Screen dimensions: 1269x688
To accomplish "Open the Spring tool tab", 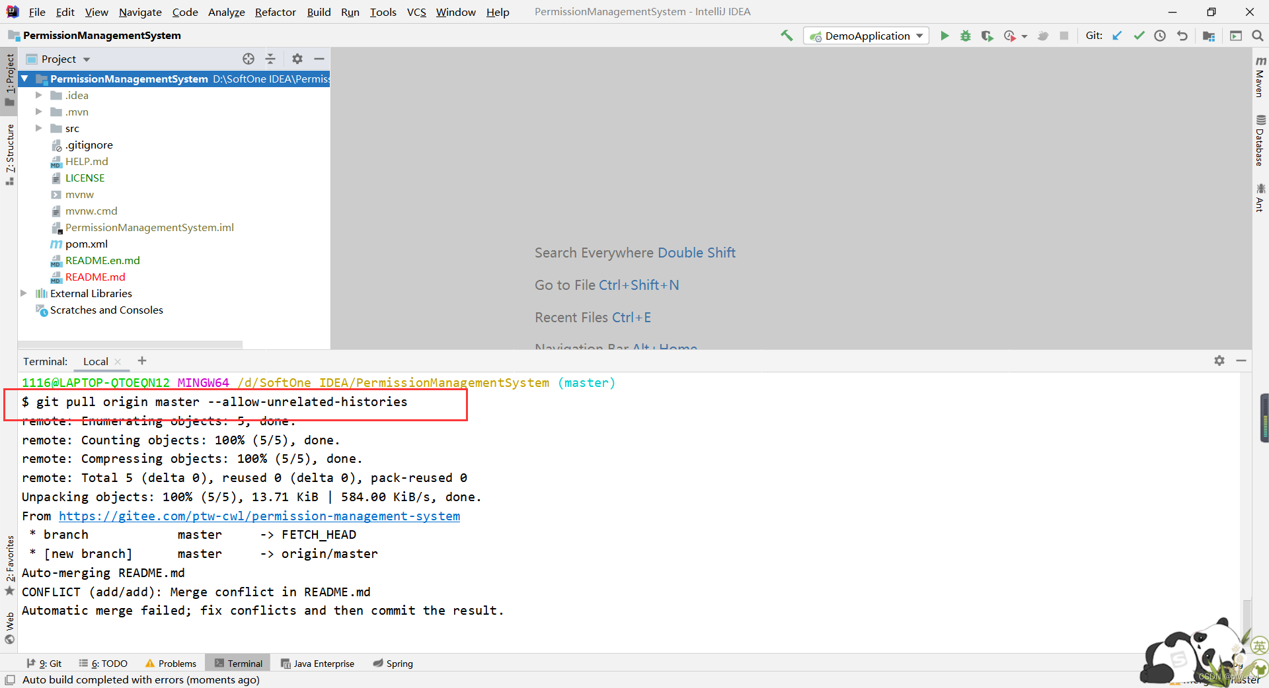I will click(393, 664).
